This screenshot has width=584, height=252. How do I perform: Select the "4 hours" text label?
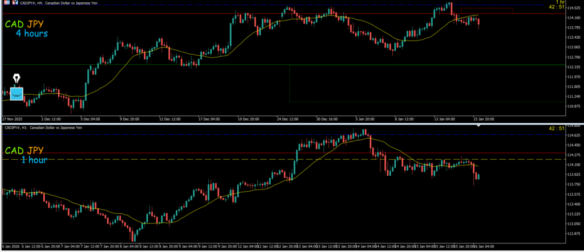click(x=31, y=34)
